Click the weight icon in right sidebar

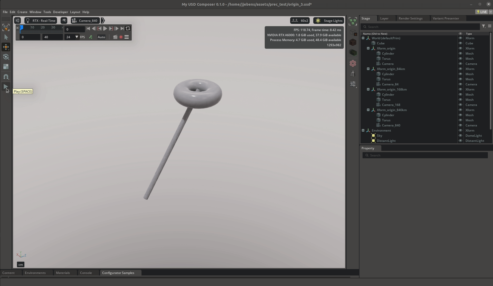coord(353,74)
